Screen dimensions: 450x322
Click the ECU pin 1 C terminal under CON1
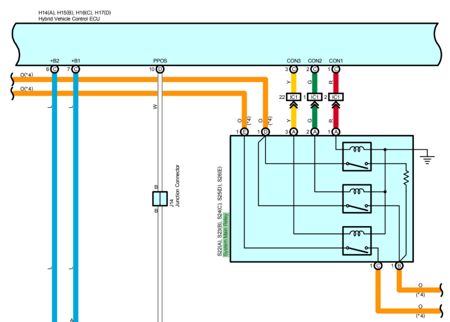pyautogui.click(x=336, y=69)
